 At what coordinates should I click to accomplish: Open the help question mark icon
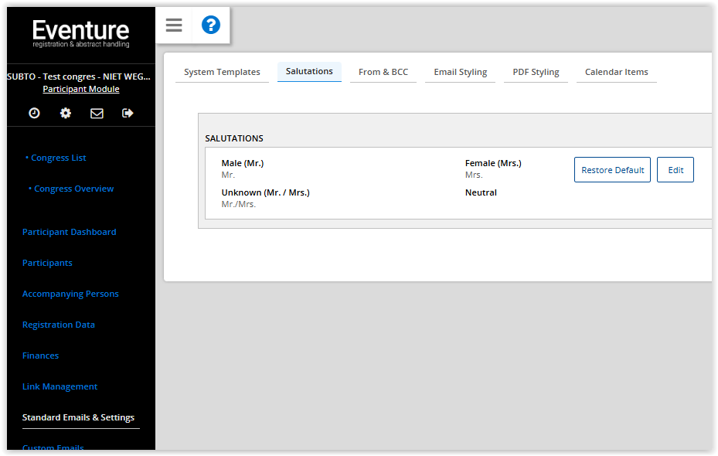click(211, 26)
